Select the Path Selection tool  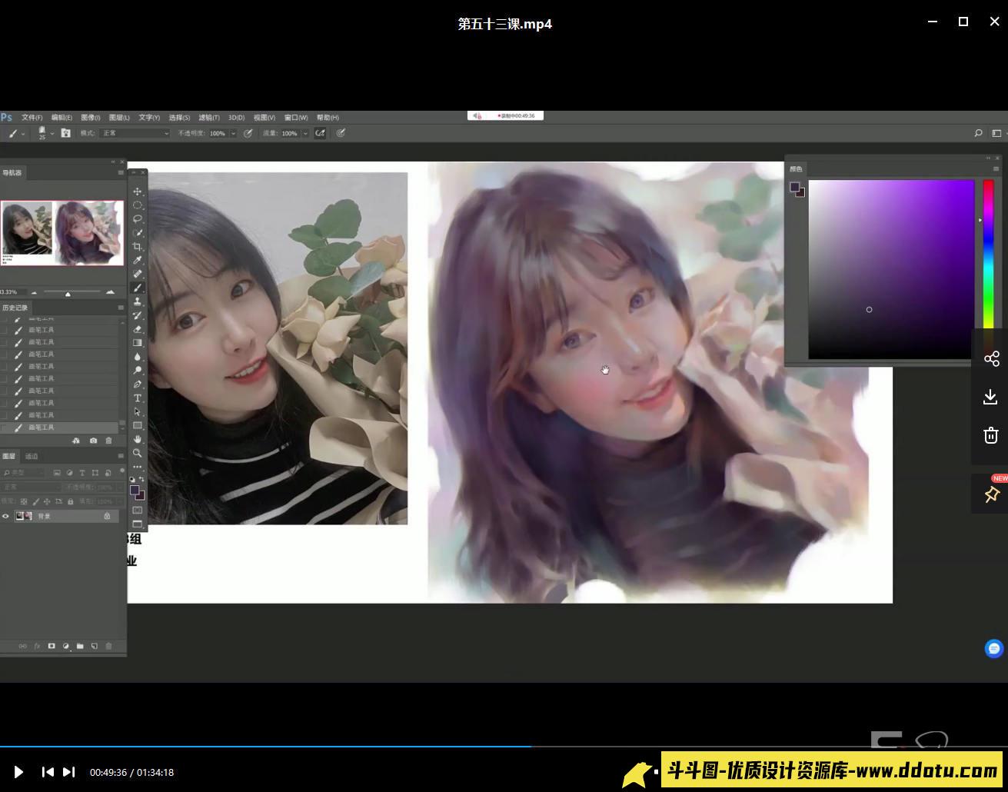(x=138, y=412)
